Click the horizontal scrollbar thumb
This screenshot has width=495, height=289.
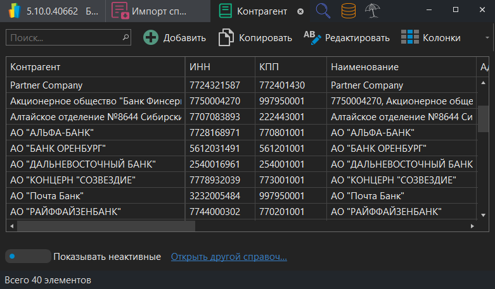106,226
